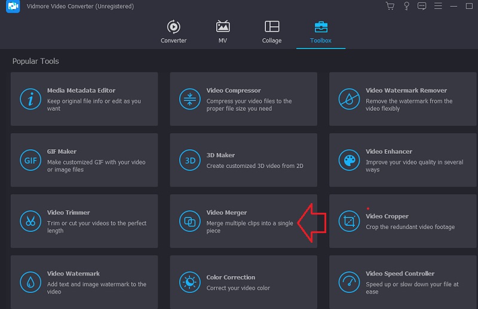This screenshot has width=478, height=309.
Task: Click the Video Cropper icon
Action: click(349, 221)
